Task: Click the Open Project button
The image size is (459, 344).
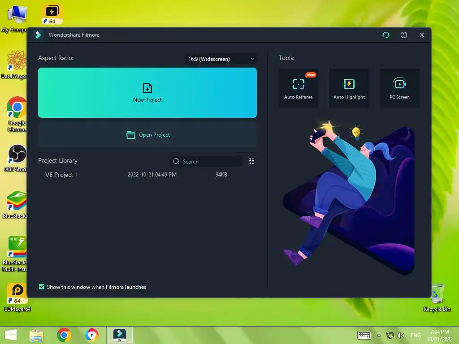Action: pos(147,135)
